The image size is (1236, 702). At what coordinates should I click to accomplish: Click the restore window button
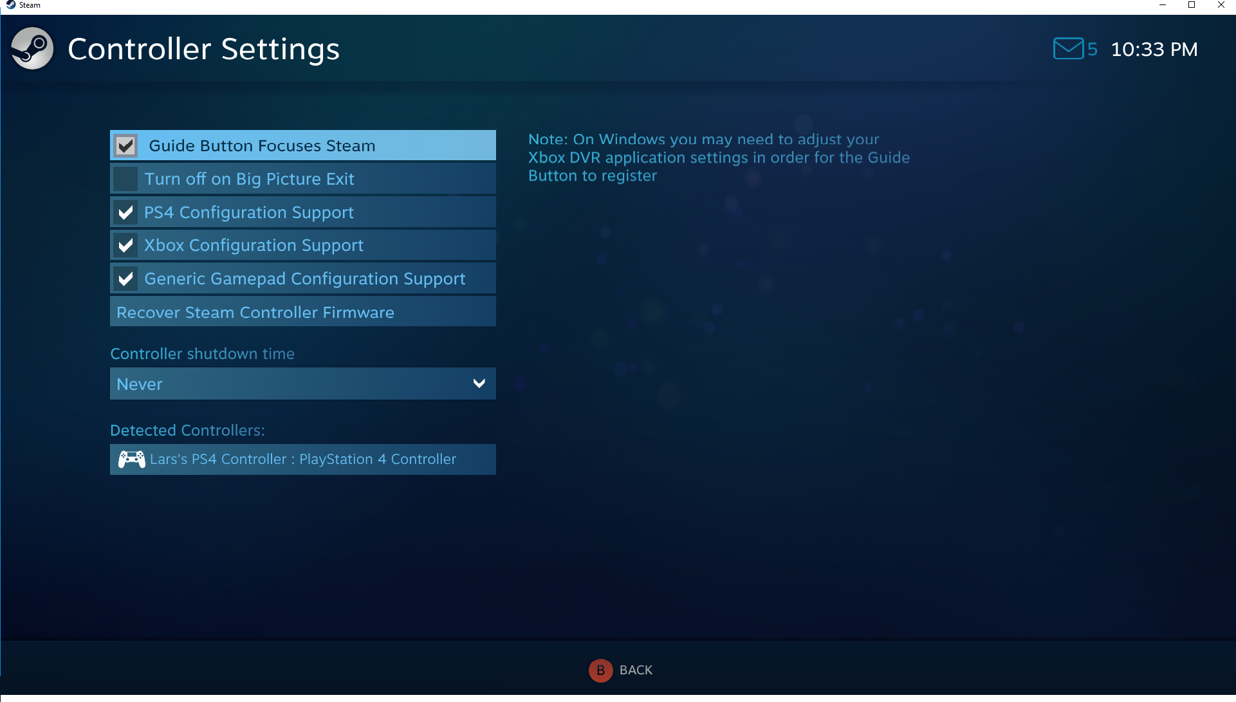(x=1192, y=7)
